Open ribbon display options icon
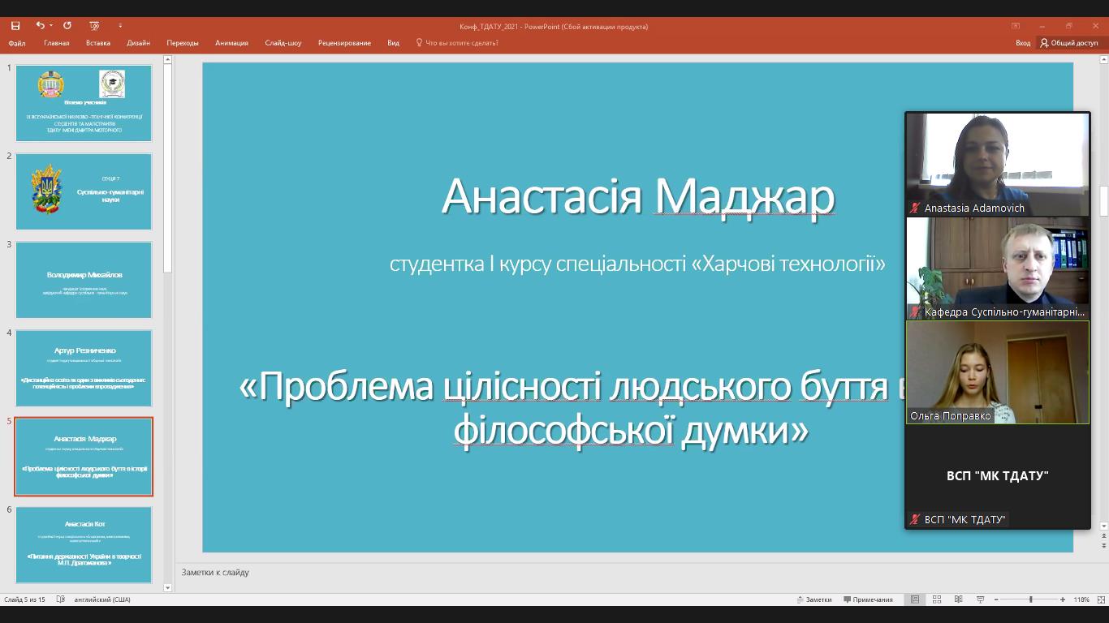This screenshot has width=1109, height=623. 1016,26
